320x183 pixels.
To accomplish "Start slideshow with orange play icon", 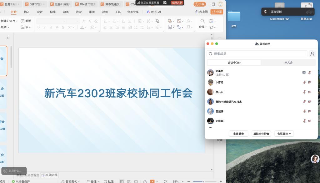I will [x=152, y=181].
